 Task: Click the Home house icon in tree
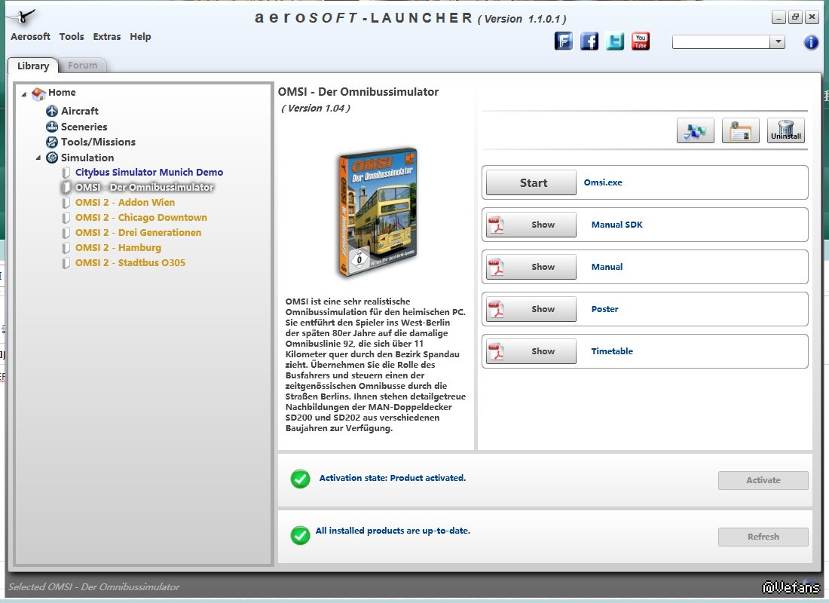point(38,93)
